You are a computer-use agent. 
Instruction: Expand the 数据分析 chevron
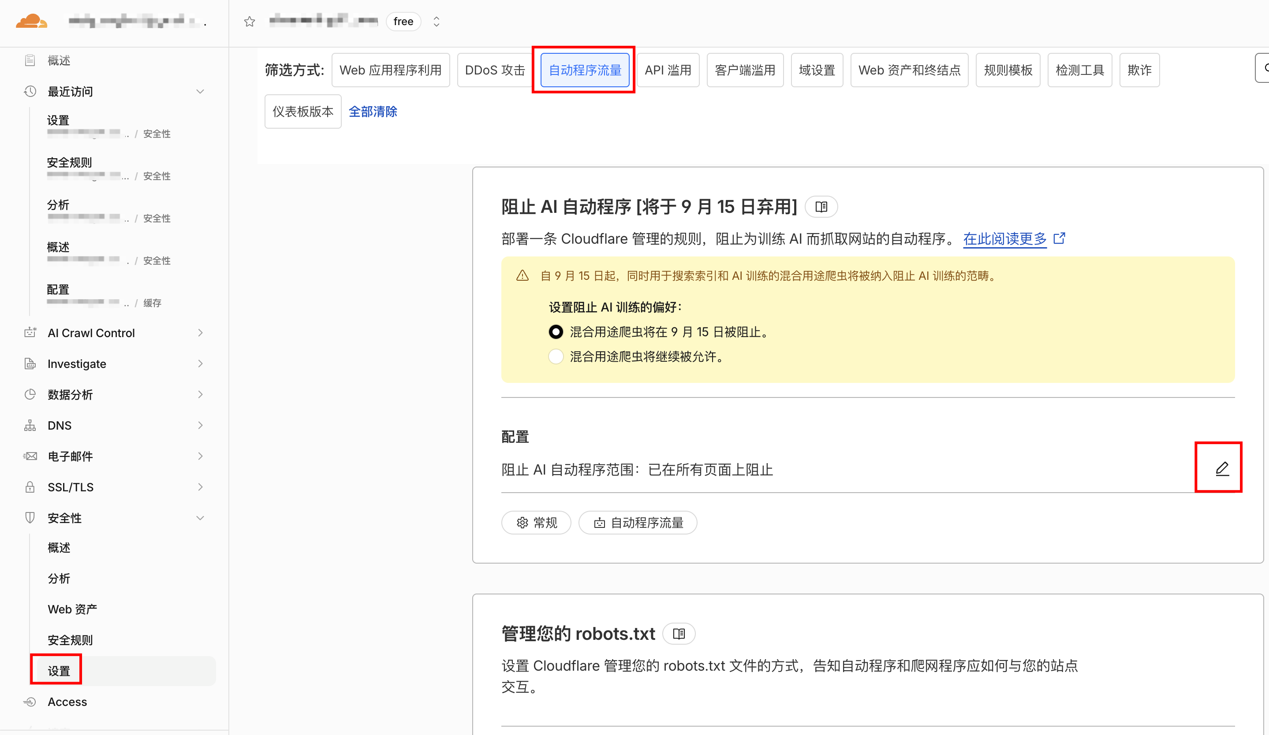(x=200, y=394)
